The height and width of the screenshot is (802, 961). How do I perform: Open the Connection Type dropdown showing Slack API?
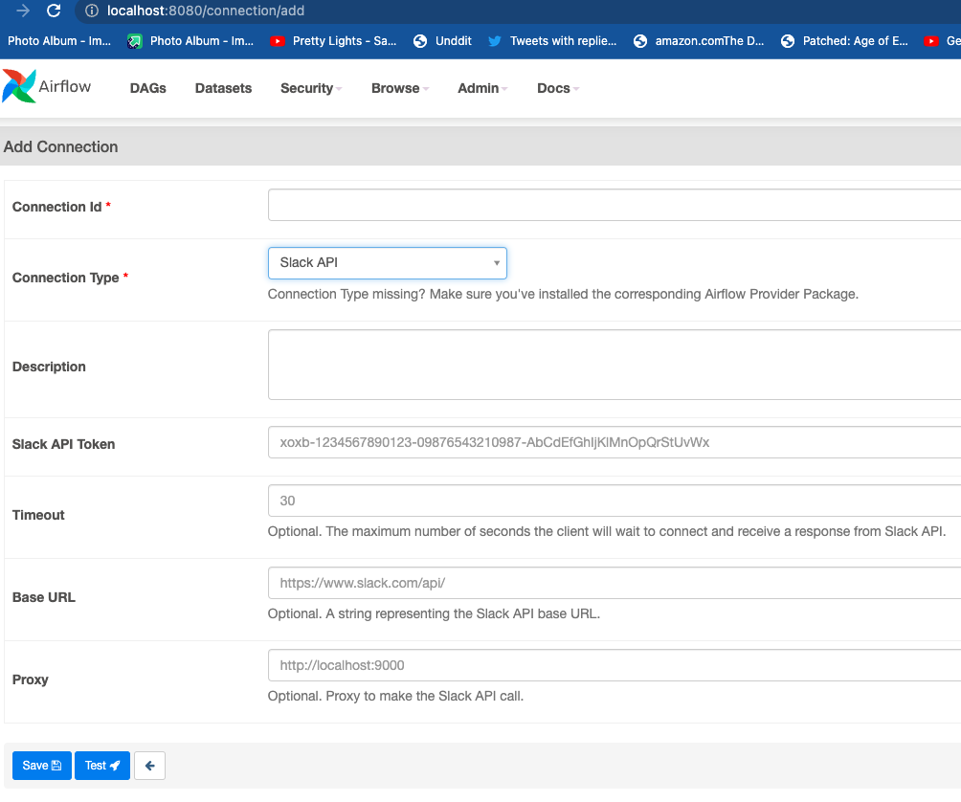388,263
